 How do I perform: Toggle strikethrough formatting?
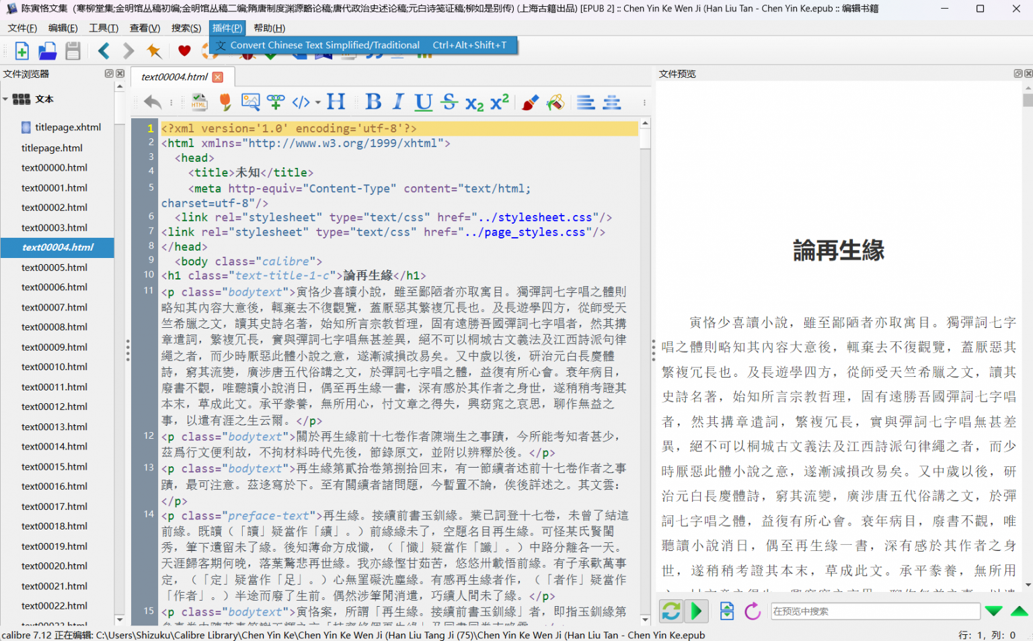click(449, 101)
